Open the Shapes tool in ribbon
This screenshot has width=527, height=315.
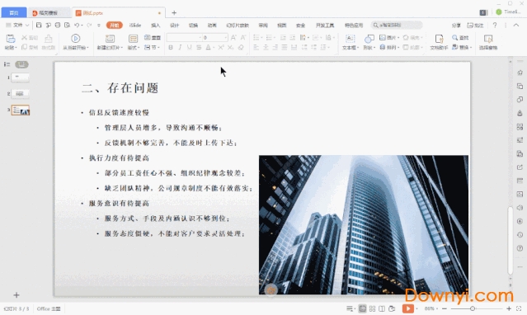(x=369, y=39)
